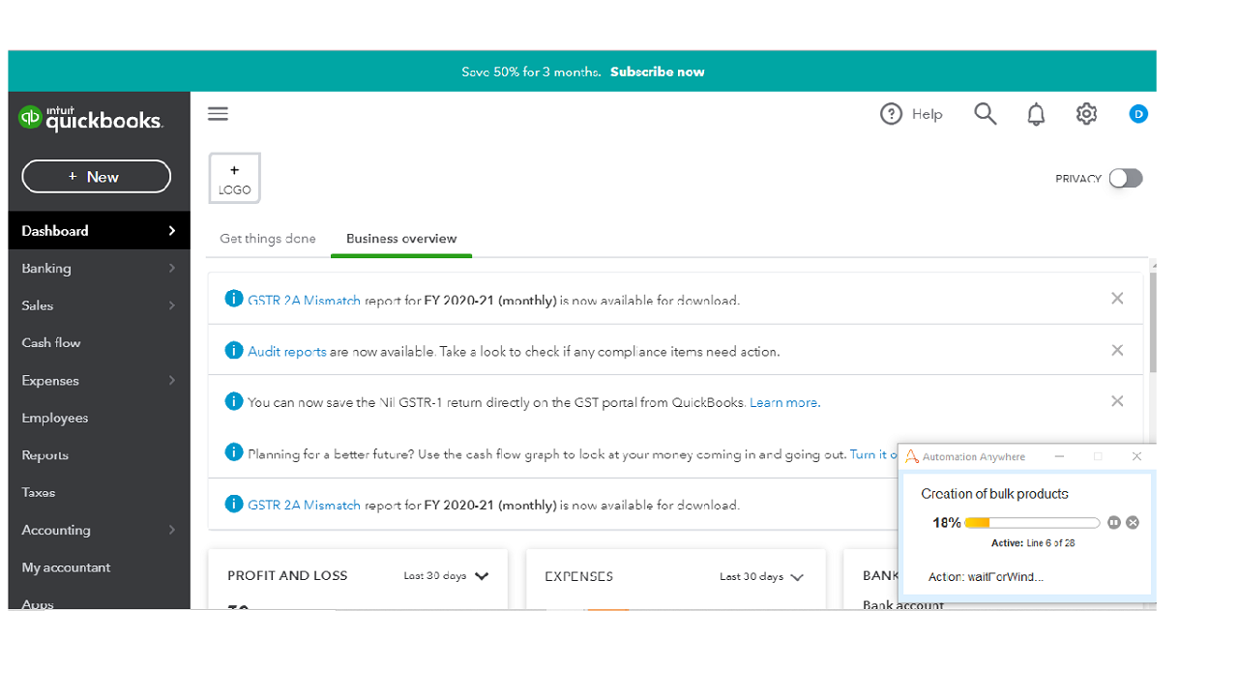Dismiss the Audit reports notification

tap(1117, 350)
